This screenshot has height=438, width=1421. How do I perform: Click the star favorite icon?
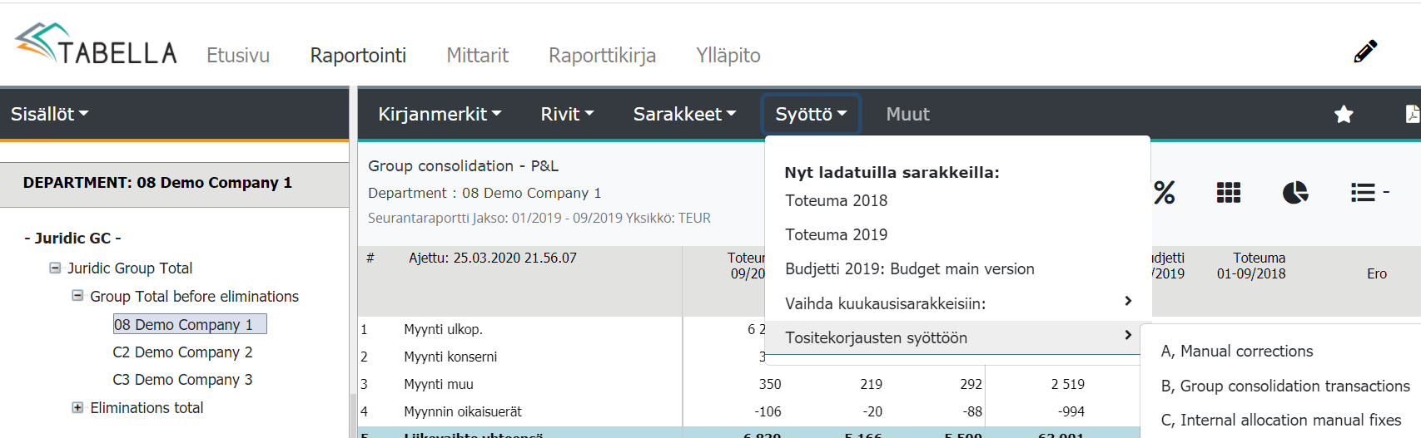click(x=1344, y=115)
